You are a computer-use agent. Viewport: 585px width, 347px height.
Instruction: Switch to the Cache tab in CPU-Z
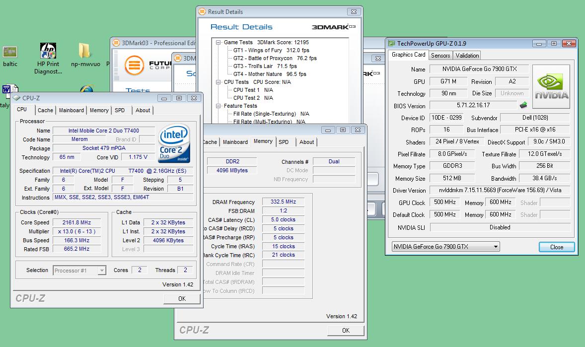tap(45, 110)
